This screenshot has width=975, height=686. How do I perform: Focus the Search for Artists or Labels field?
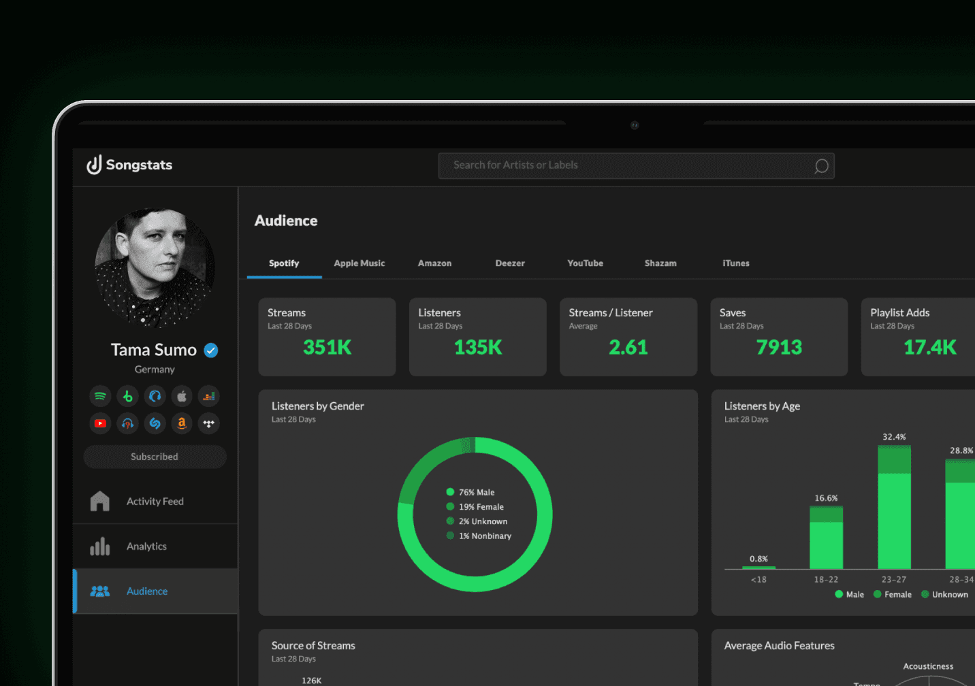pyautogui.click(x=636, y=165)
